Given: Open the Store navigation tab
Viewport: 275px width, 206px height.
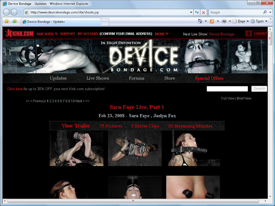Looking at the screenshot, I should [x=170, y=78].
